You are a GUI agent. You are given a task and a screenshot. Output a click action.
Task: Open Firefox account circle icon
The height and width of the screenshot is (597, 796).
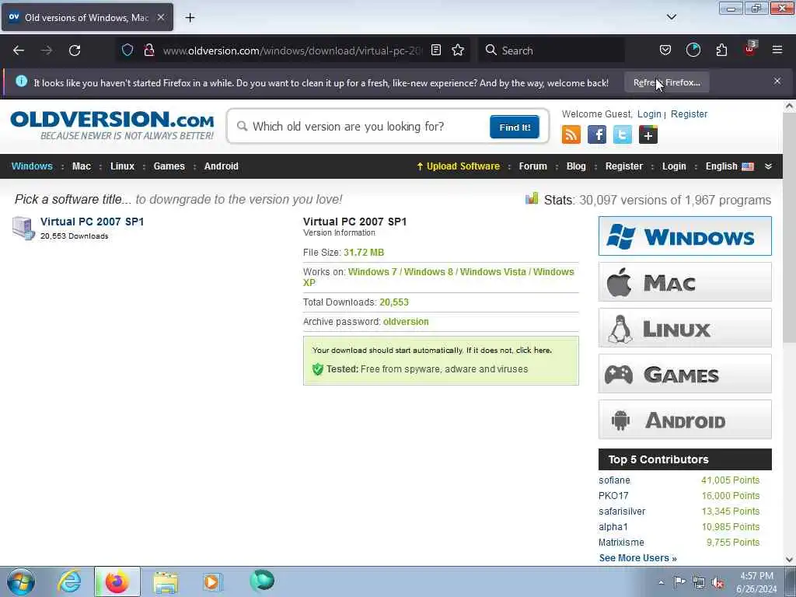693,51
